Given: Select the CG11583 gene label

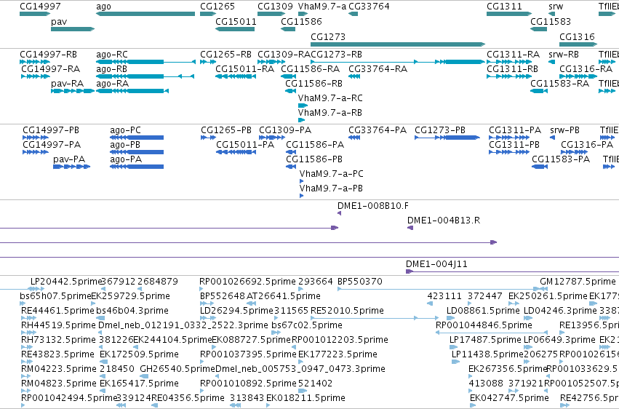Looking at the screenshot, I should point(551,21).
